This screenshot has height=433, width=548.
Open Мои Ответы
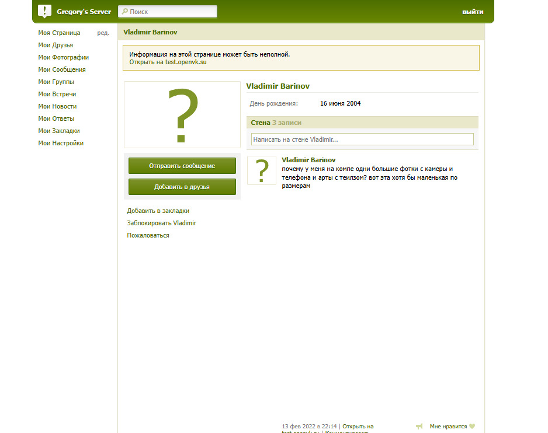point(56,118)
